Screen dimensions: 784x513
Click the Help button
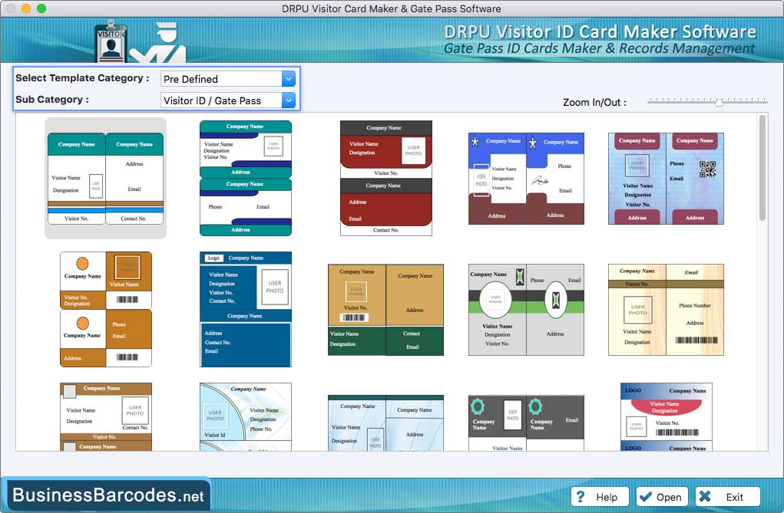pyautogui.click(x=600, y=497)
